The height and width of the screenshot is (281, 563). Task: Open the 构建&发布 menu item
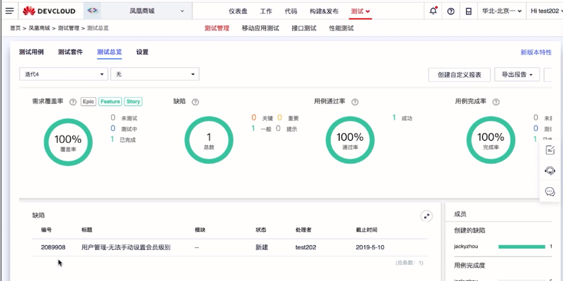(x=324, y=11)
